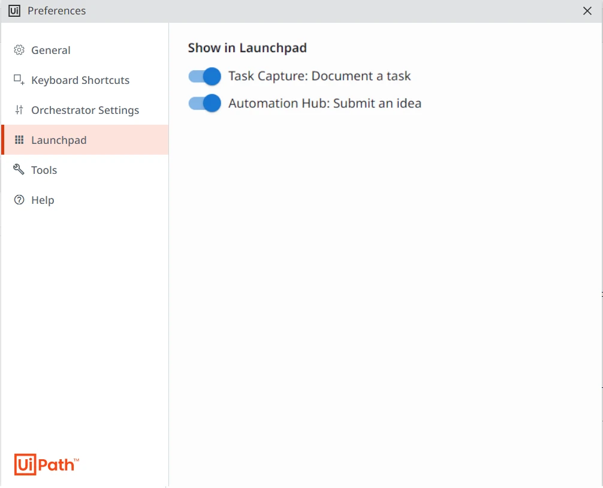Select the Launchpad section

[85, 140]
